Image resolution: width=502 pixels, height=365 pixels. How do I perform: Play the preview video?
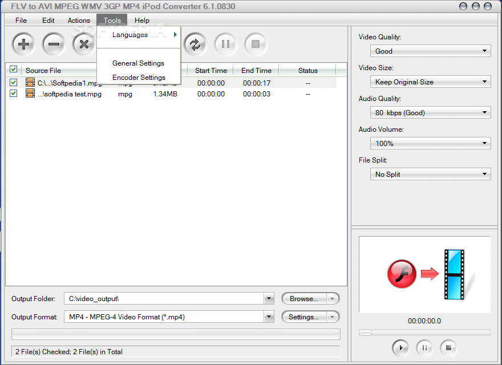click(400, 347)
